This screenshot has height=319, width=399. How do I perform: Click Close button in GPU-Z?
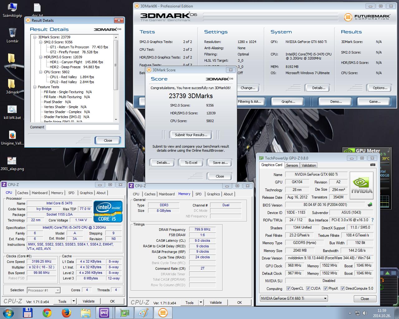pos(365,298)
